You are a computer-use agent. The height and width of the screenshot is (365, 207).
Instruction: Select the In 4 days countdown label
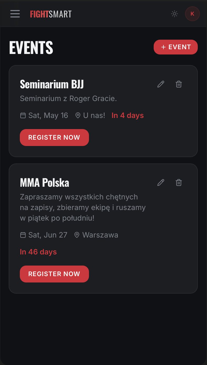(128, 116)
